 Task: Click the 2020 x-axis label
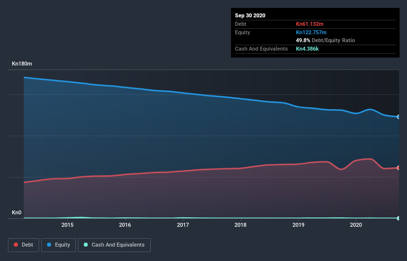[x=356, y=225]
